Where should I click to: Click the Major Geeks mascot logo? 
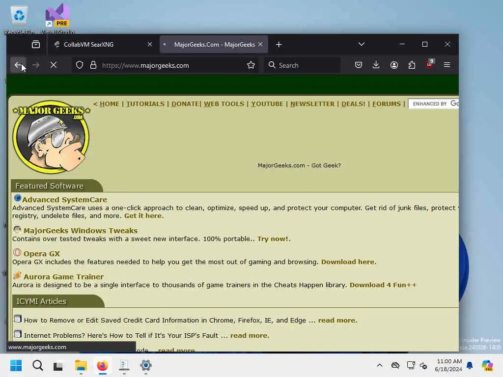[x=51, y=137]
